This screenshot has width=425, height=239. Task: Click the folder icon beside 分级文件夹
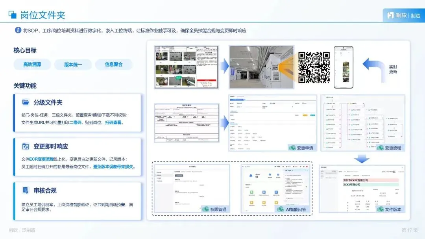click(x=26, y=102)
